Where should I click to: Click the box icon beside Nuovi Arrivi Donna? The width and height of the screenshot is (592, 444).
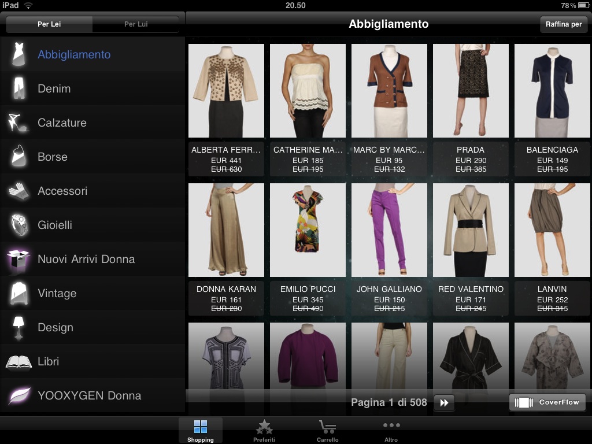pyautogui.click(x=18, y=260)
